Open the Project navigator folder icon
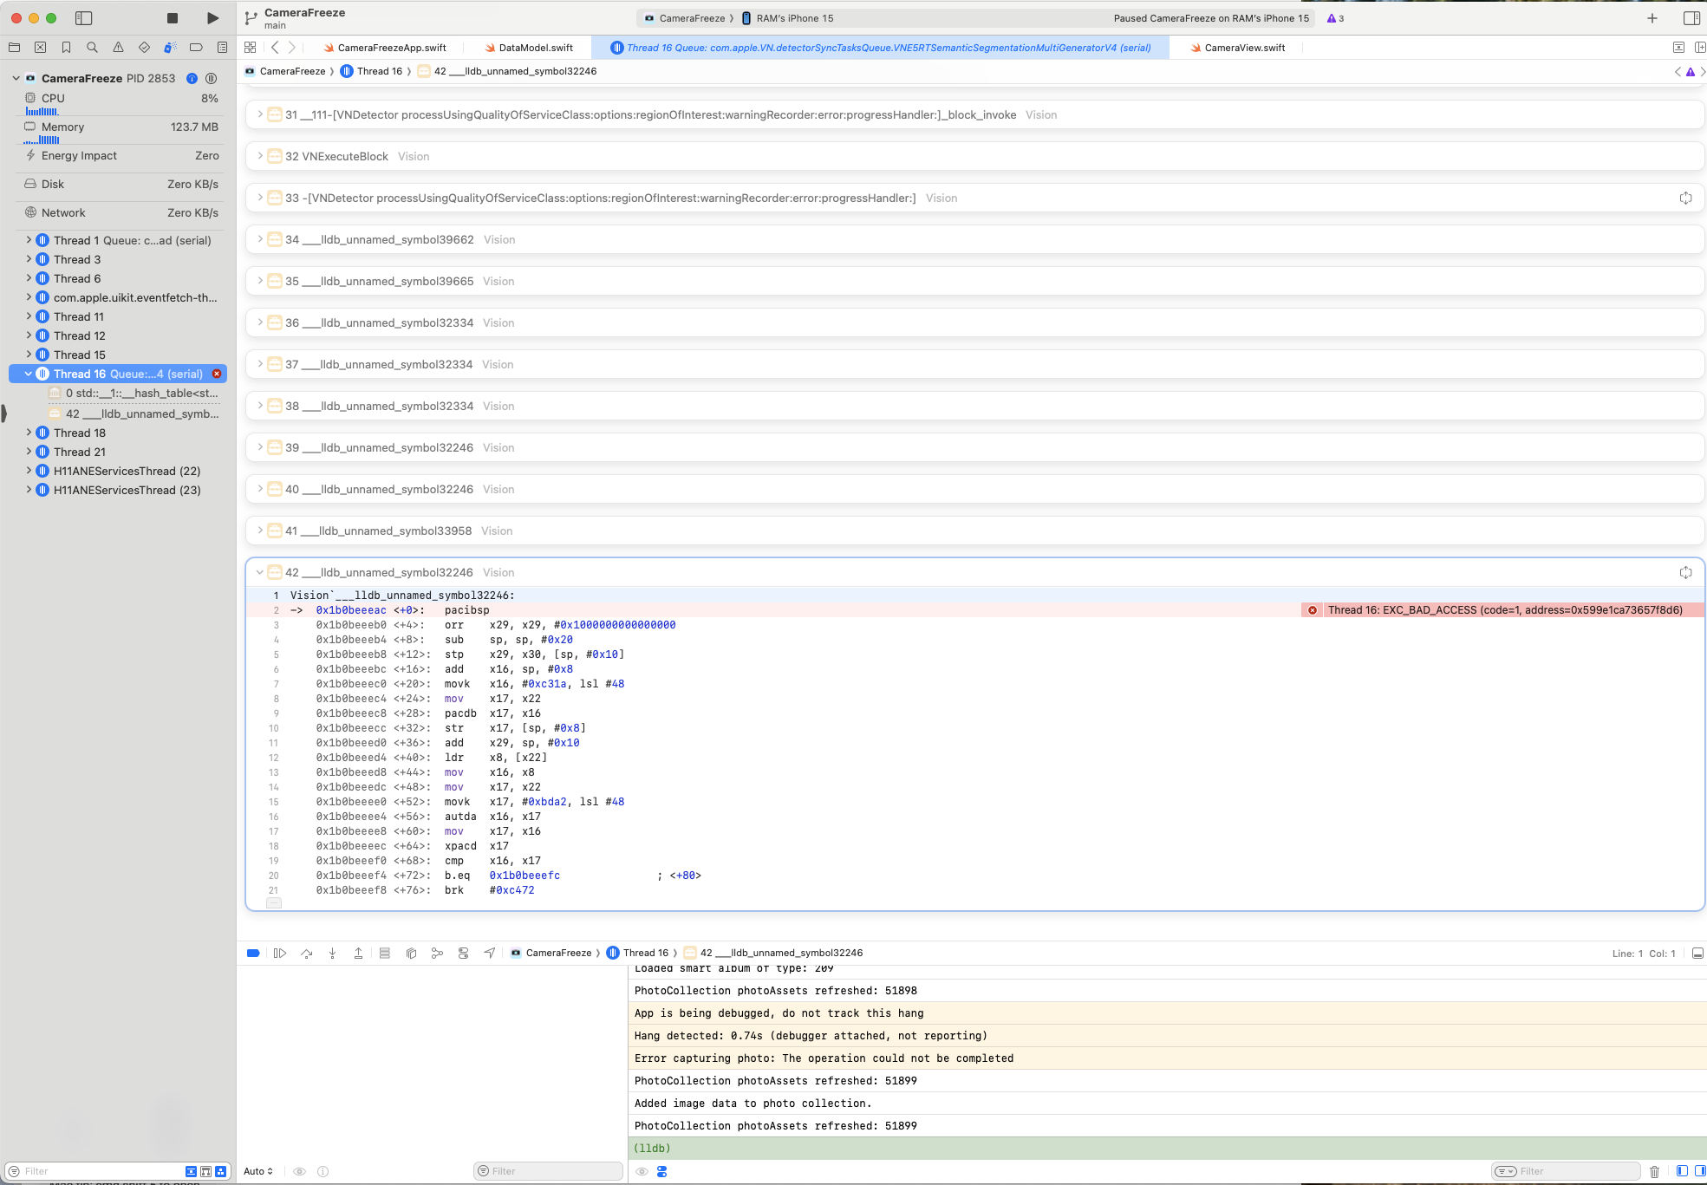1707x1185 pixels. (x=14, y=48)
